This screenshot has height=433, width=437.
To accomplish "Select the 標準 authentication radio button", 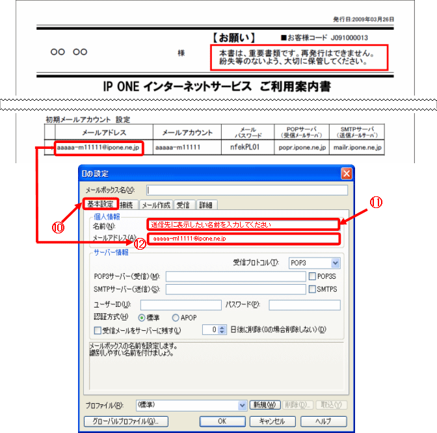I will 140,318.
